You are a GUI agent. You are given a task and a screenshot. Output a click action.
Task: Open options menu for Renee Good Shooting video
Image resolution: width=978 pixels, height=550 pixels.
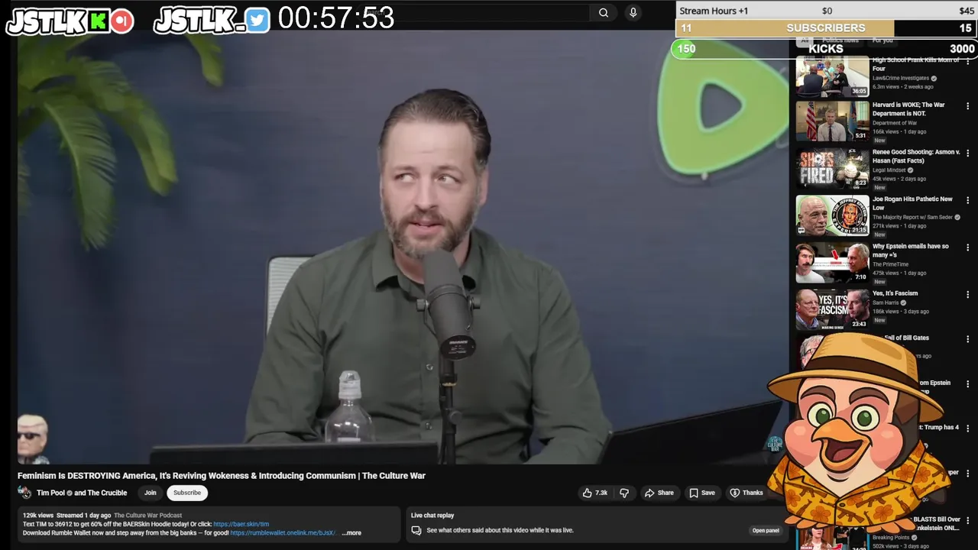968,154
